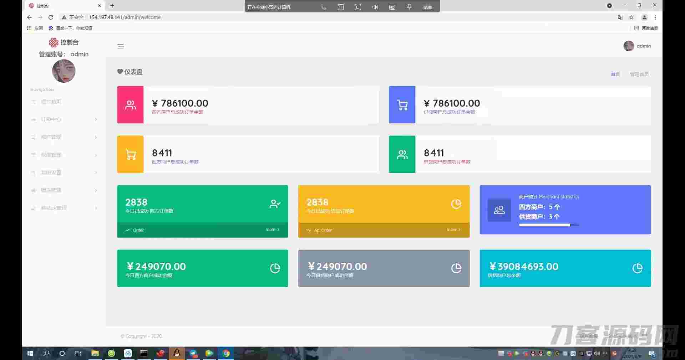The height and width of the screenshot is (360, 685).
Task: Open the 百度一下 bookmark
Action: (71, 28)
